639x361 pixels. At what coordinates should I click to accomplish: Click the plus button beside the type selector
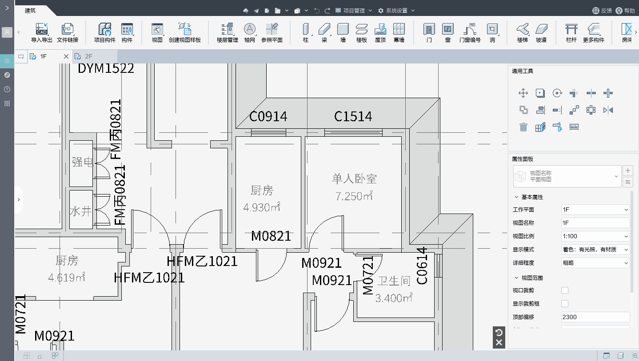(x=627, y=171)
